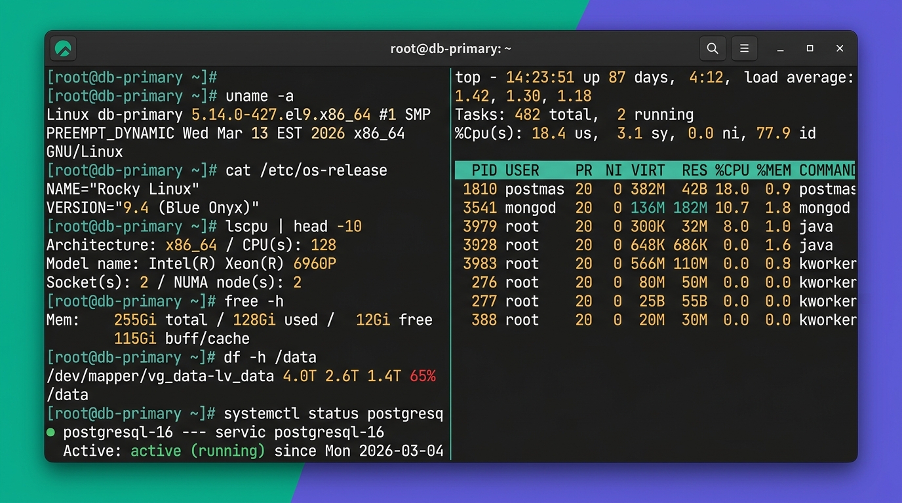
Task: Click the window title root@db-primary: ~
Action: pos(451,48)
